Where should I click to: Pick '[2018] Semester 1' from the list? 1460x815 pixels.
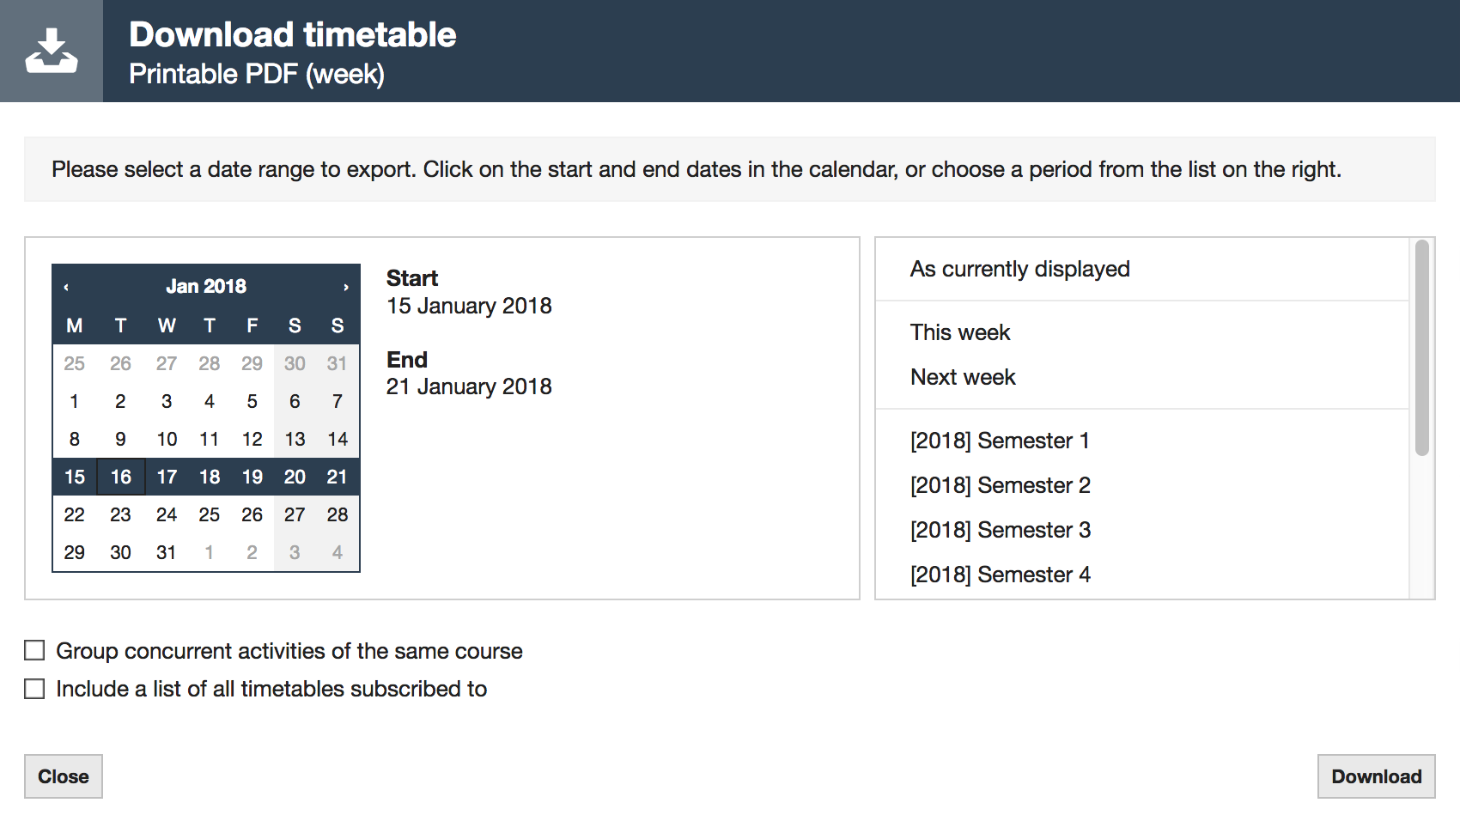click(1001, 441)
